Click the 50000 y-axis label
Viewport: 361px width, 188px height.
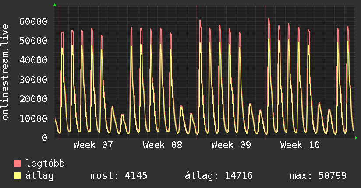(x=33, y=41)
